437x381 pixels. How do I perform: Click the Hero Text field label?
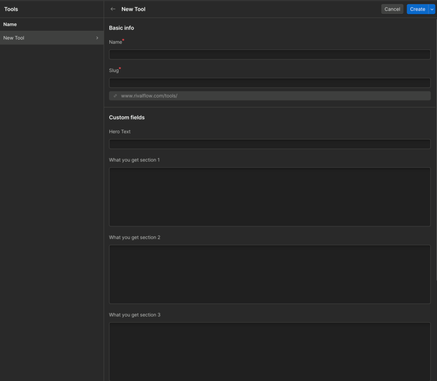click(119, 131)
